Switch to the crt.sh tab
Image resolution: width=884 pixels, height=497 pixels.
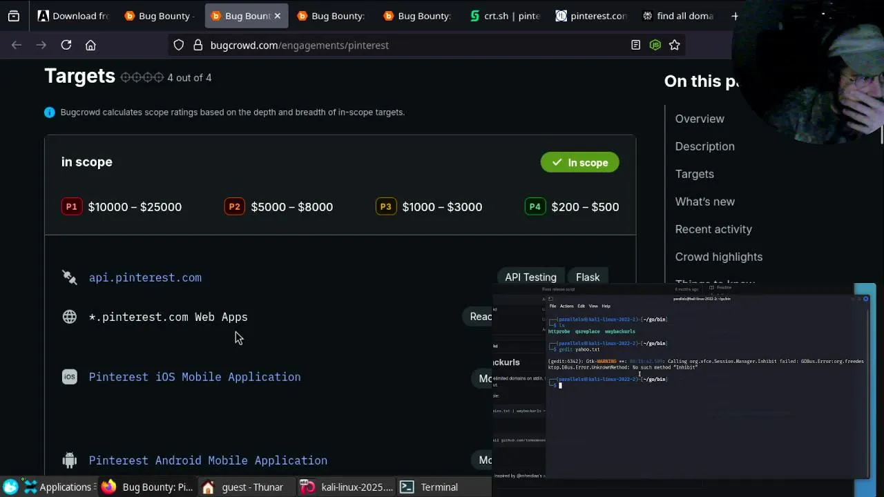pos(504,16)
